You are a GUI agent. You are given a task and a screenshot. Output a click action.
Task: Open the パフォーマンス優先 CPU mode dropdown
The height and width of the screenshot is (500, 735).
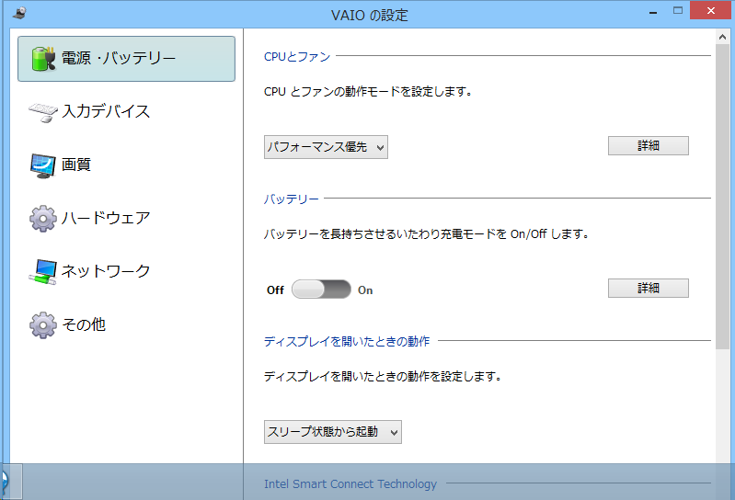tap(326, 147)
